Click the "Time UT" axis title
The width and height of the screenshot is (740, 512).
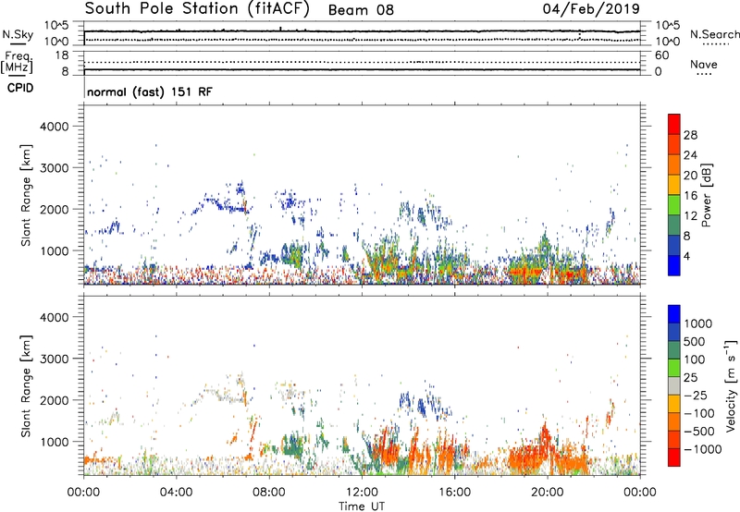362,506
